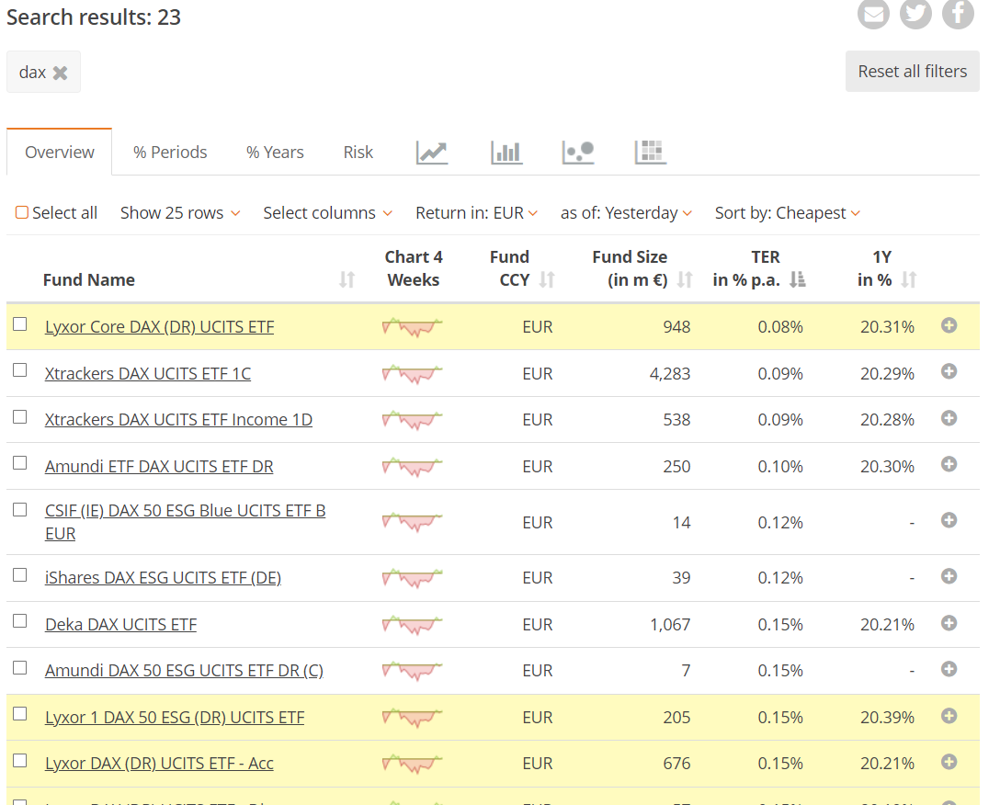
Task: Open the Sort by Cheapest dropdown
Action: [788, 213]
